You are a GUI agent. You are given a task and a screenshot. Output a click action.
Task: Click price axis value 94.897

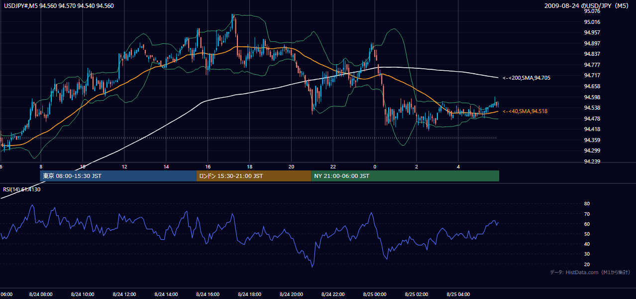[592, 43]
